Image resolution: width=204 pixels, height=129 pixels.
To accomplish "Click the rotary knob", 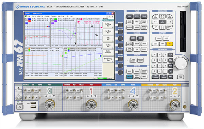I will click(x=181, y=63).
